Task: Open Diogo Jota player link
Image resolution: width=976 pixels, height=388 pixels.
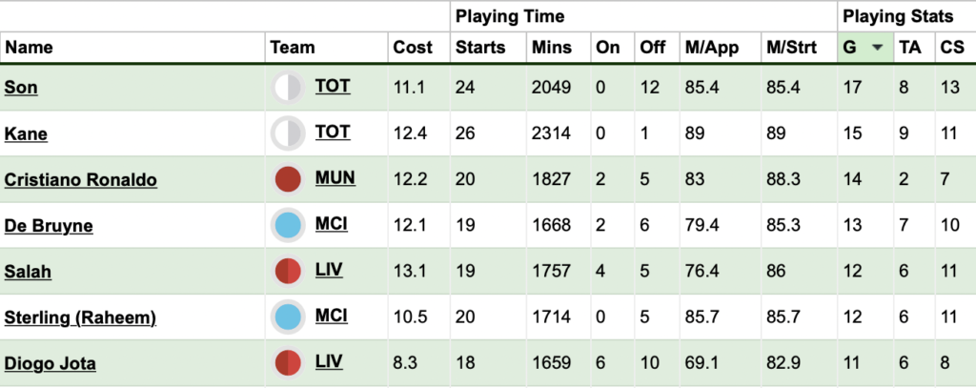Action: [x=50, y=363]
